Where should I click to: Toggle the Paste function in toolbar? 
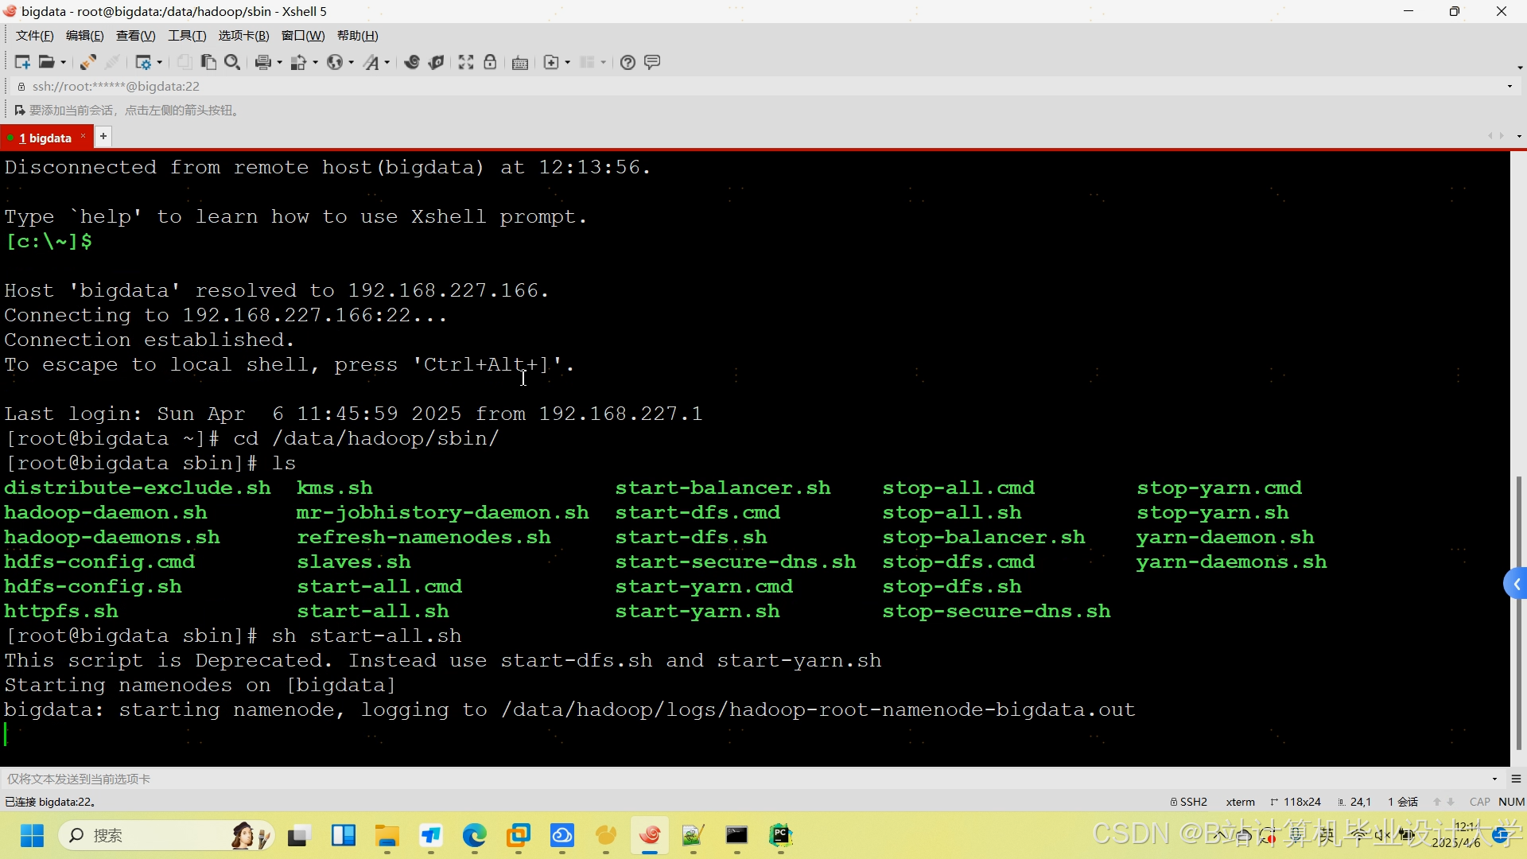click(208, 62)
